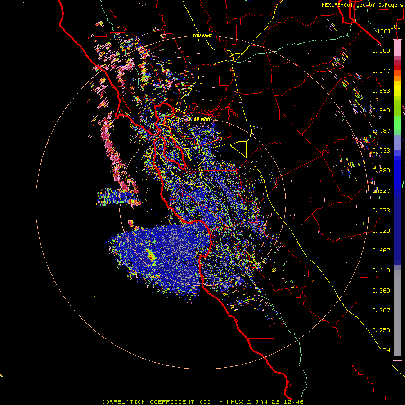Click the 0.680 scale value

pyautogui.click(x=381, y=171)
